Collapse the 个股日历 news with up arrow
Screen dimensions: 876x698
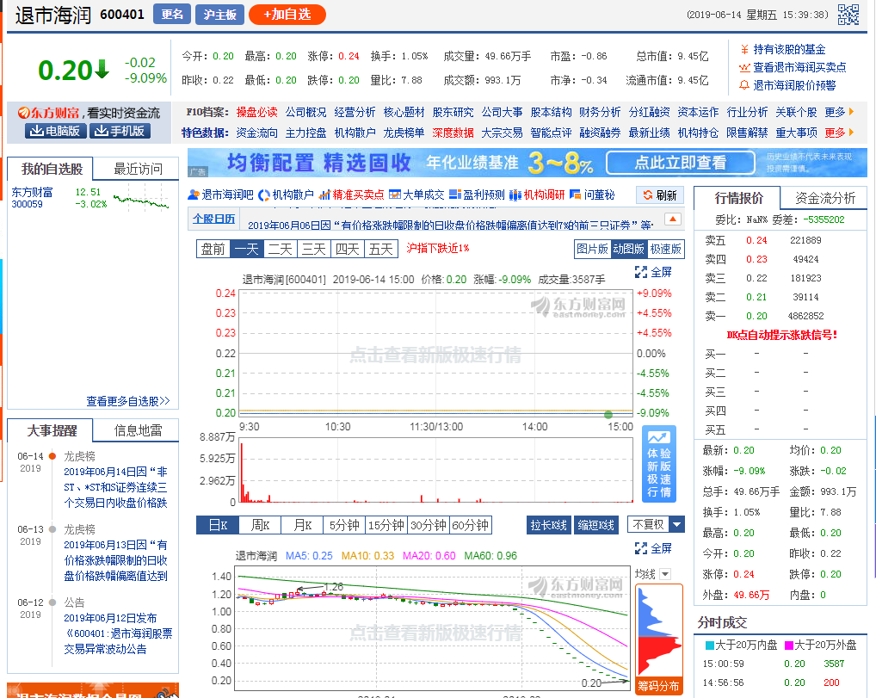[673, 219]
